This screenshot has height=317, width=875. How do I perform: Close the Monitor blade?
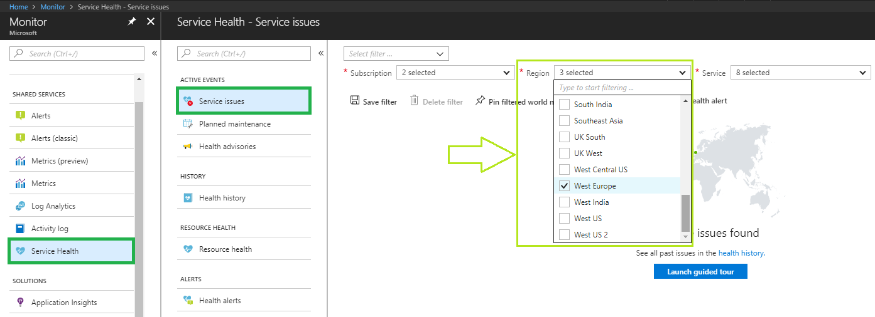coord(151,21)
